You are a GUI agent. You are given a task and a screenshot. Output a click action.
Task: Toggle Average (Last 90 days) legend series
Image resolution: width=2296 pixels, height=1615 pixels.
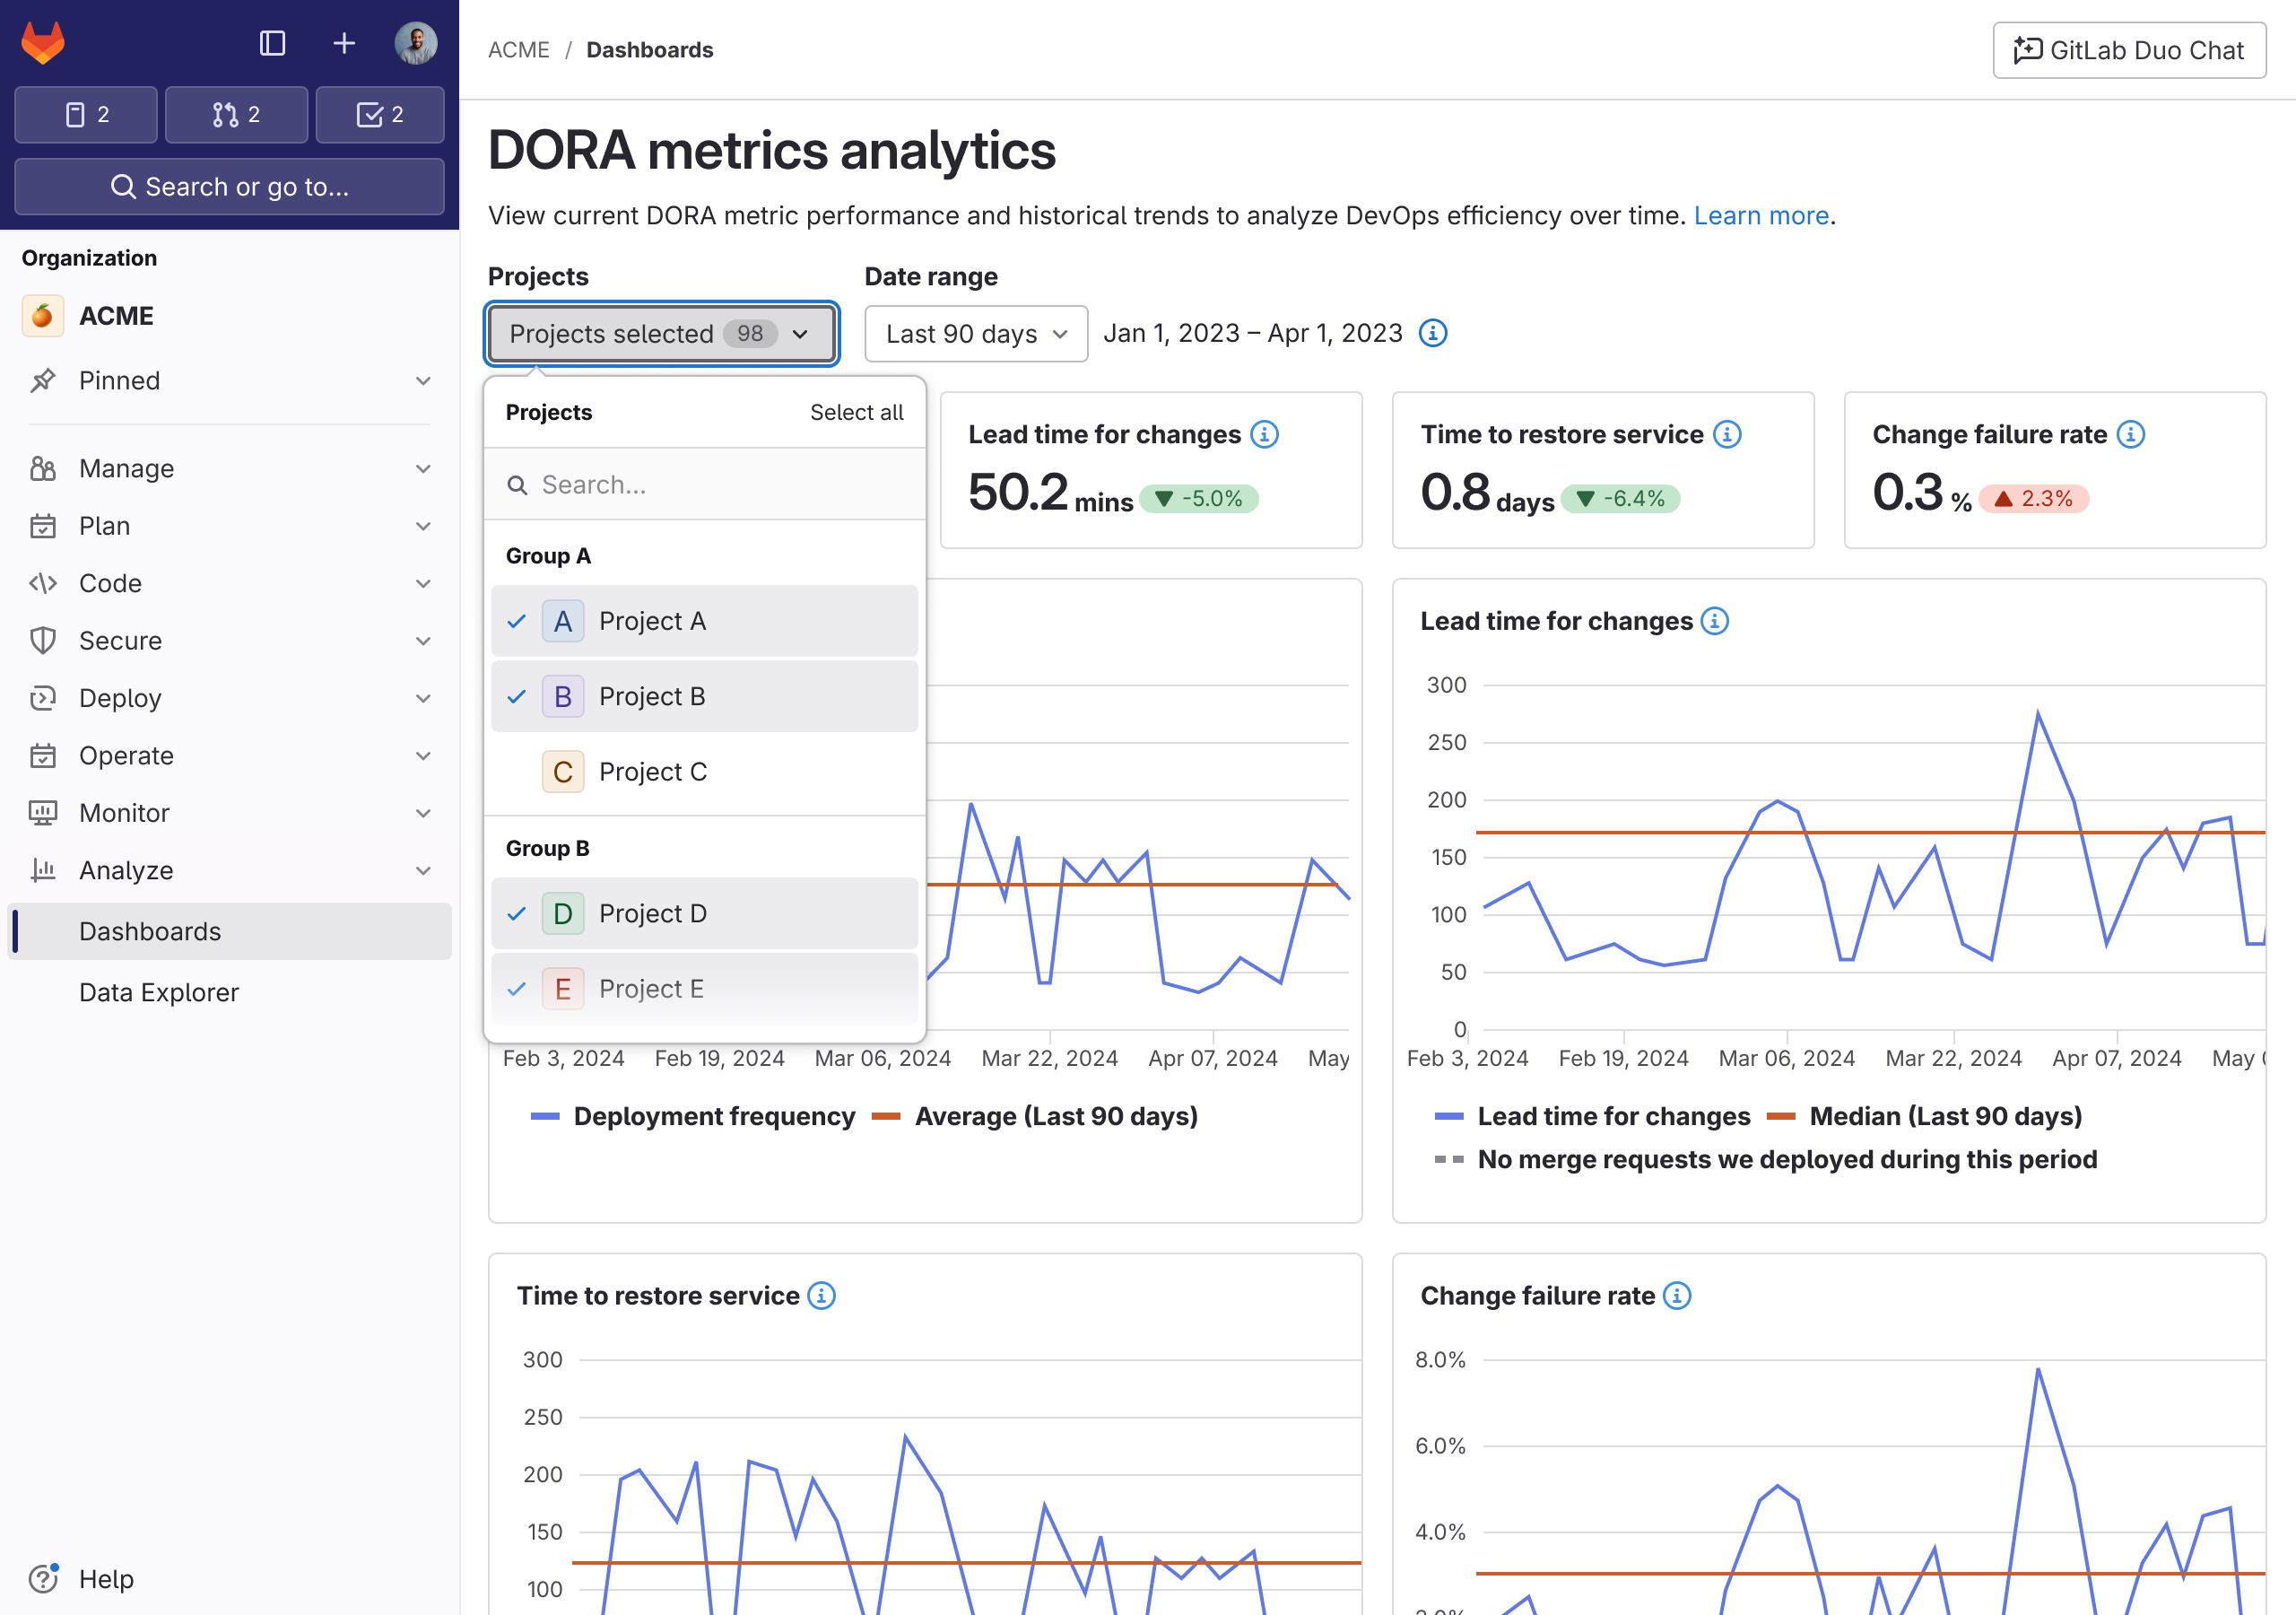(1034, 1117)
